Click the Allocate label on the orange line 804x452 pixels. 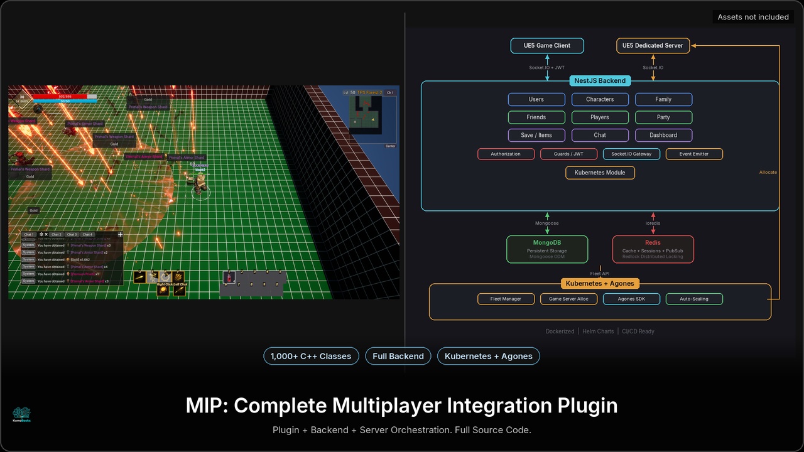point(768,172)
